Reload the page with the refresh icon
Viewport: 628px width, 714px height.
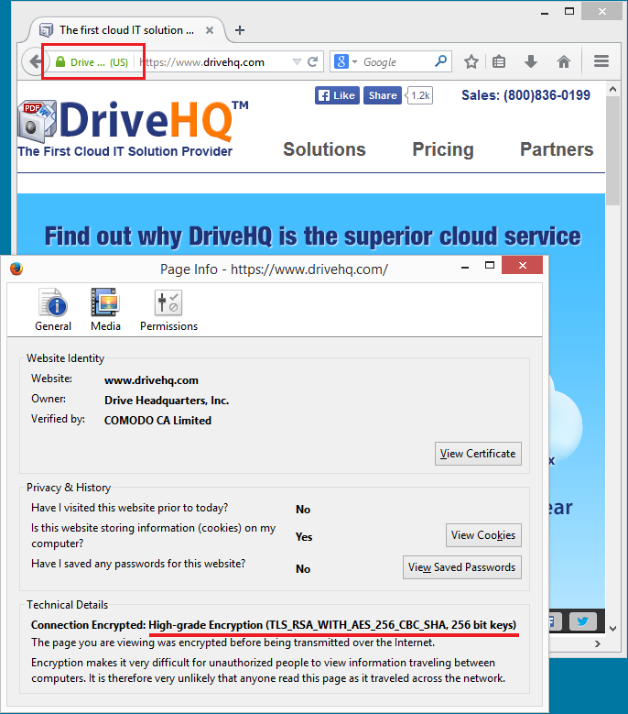coord(312,61)
